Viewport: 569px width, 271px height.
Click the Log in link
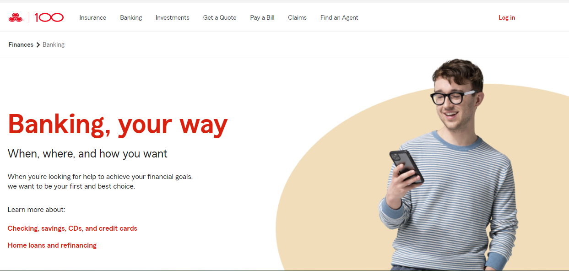click(x=507, y=17)
